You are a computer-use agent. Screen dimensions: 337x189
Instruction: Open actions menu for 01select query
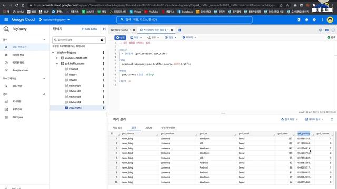click(x=103, y=69)
